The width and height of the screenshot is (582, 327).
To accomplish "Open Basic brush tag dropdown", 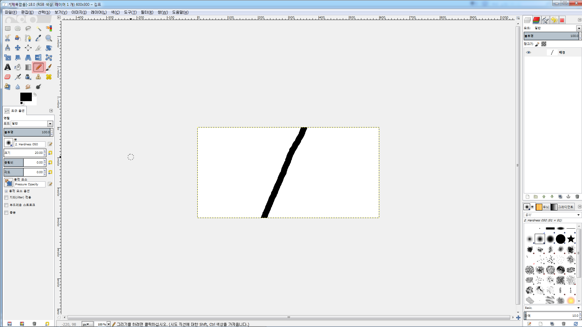I will click(552, 308).
